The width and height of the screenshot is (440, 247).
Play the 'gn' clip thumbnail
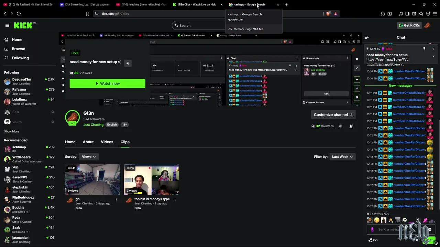pos(93,179)
